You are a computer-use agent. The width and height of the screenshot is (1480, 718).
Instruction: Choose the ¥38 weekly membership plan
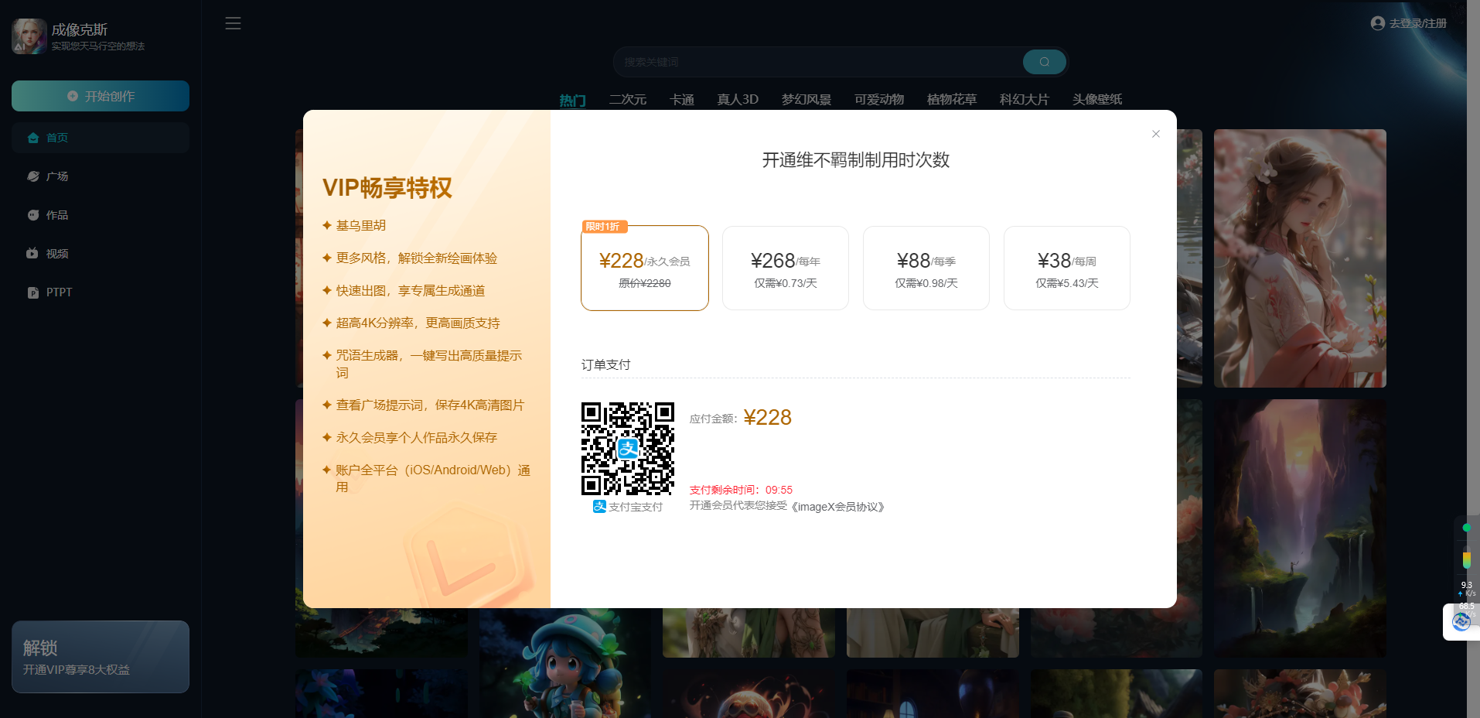coord(1066,268)
